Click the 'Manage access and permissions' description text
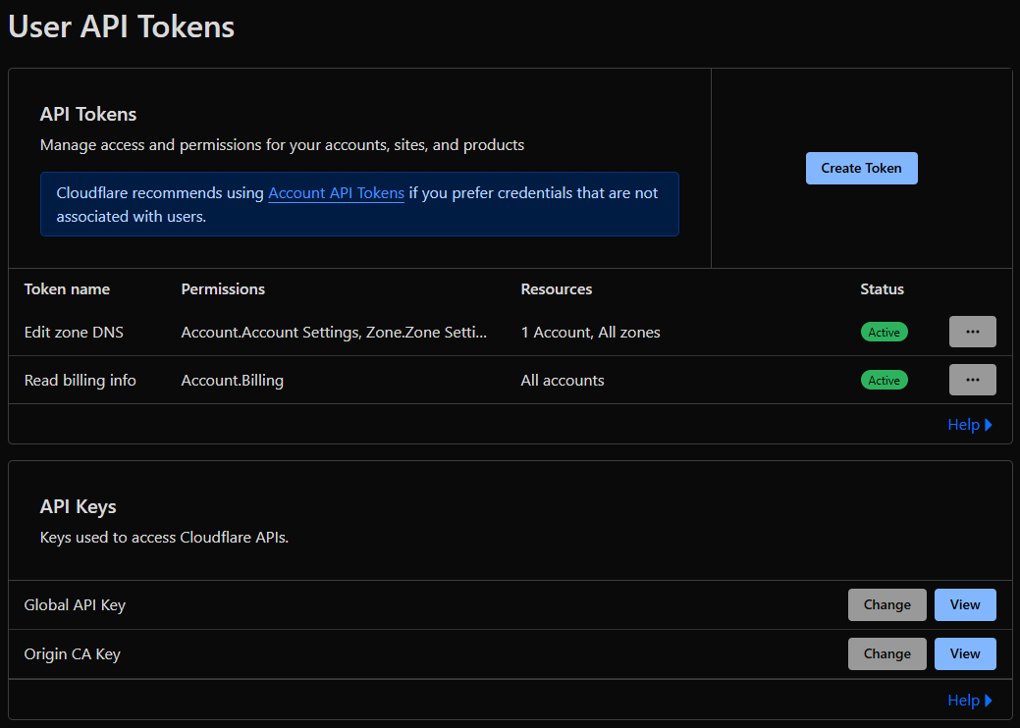The height and width of the screenshot is (728, 1020). click(x=283, y=145)
